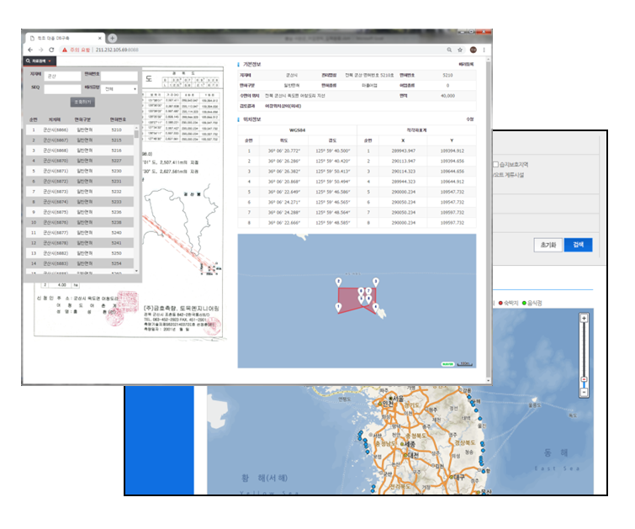Click the browser forward arrow

[x=41, y=50]
